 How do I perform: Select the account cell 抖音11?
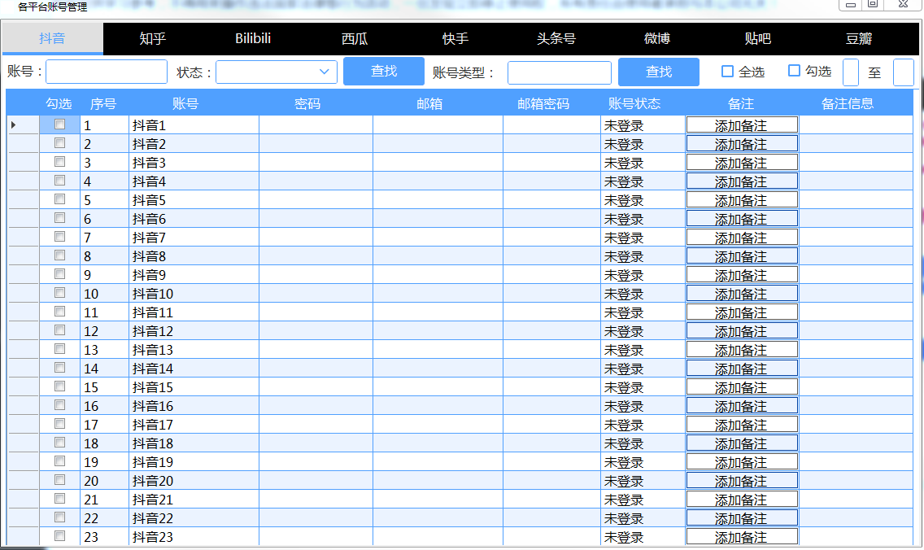pyautogui.click(x=194, y=312)
